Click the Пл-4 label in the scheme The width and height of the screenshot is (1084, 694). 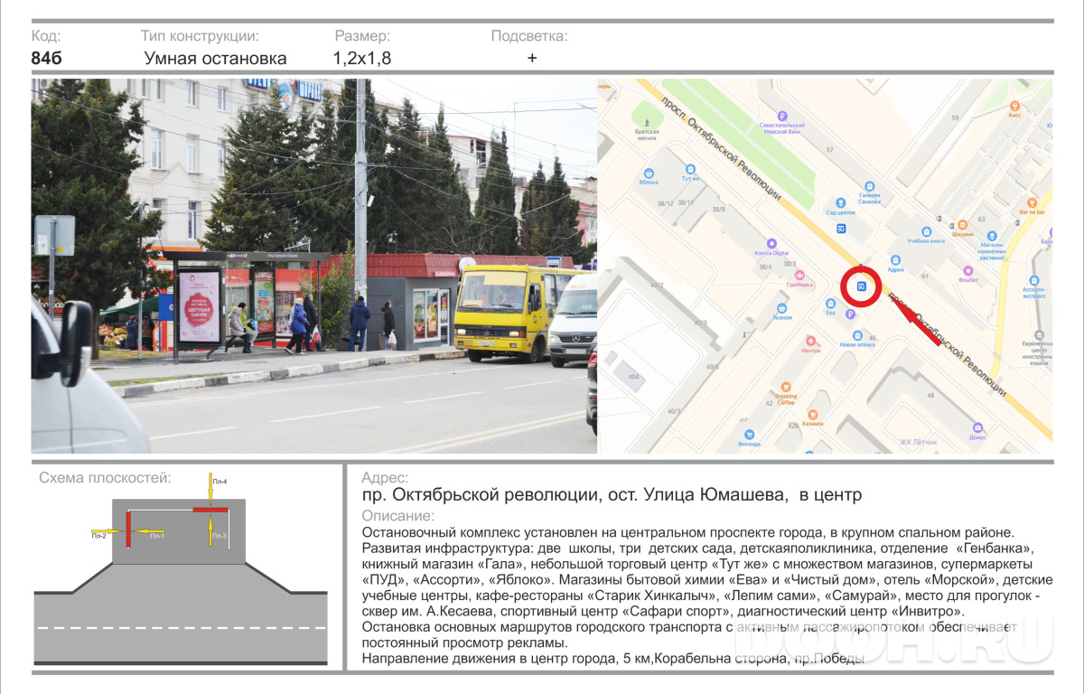coord(219,482)
